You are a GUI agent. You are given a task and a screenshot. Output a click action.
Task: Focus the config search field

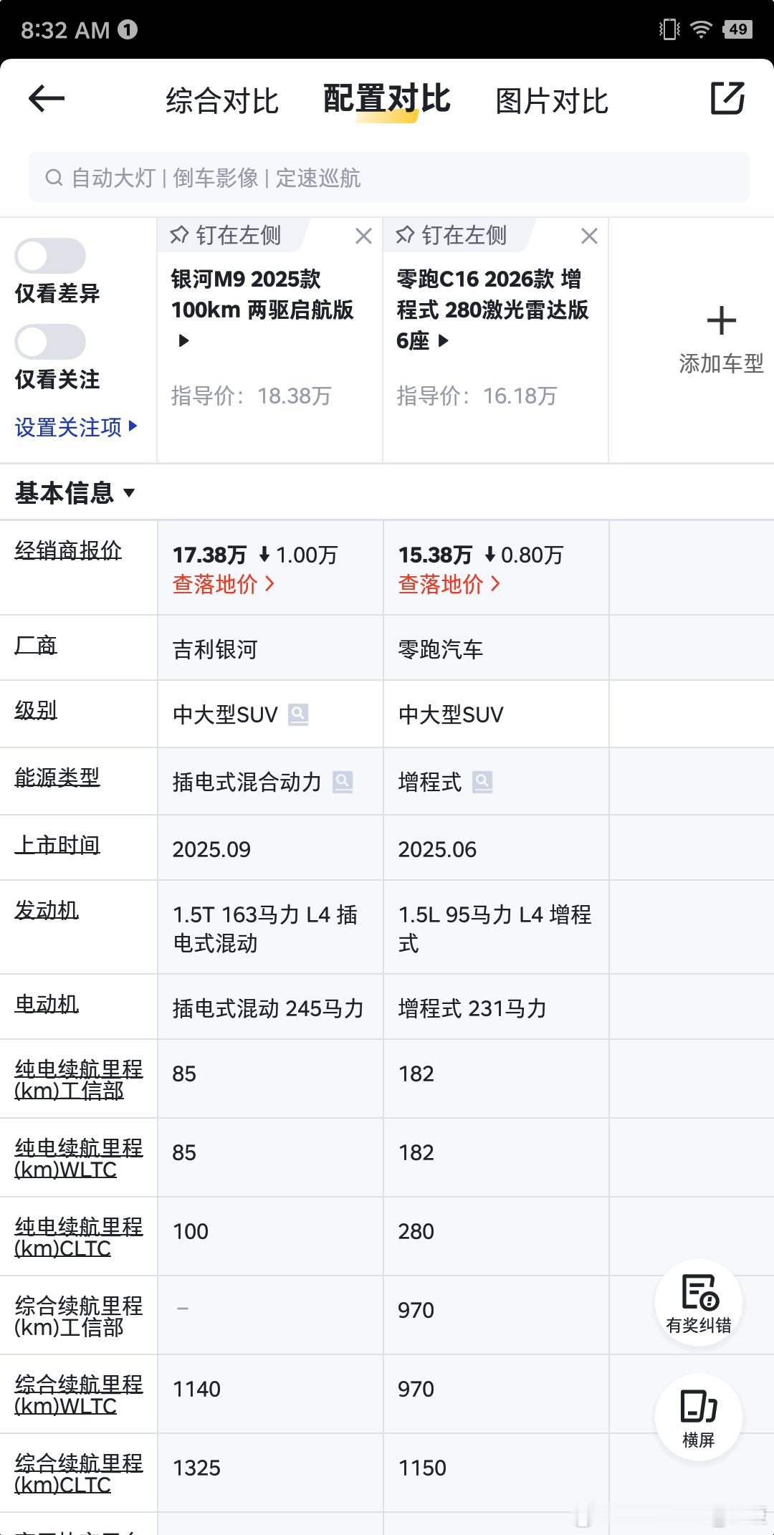tap(389, 177)
